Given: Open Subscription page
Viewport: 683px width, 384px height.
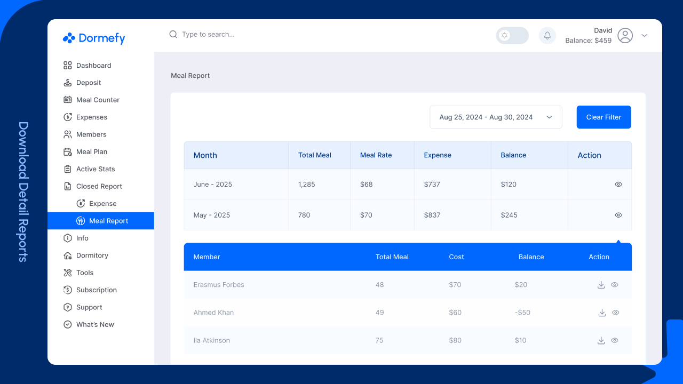Looking at the screenshot, I should coord(101,290).
